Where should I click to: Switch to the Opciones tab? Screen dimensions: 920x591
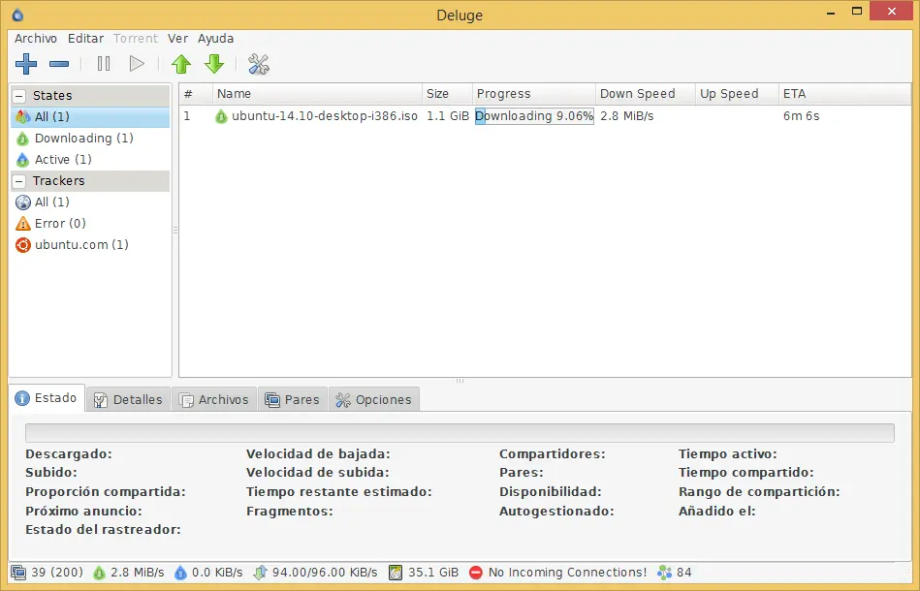[374, 400]
